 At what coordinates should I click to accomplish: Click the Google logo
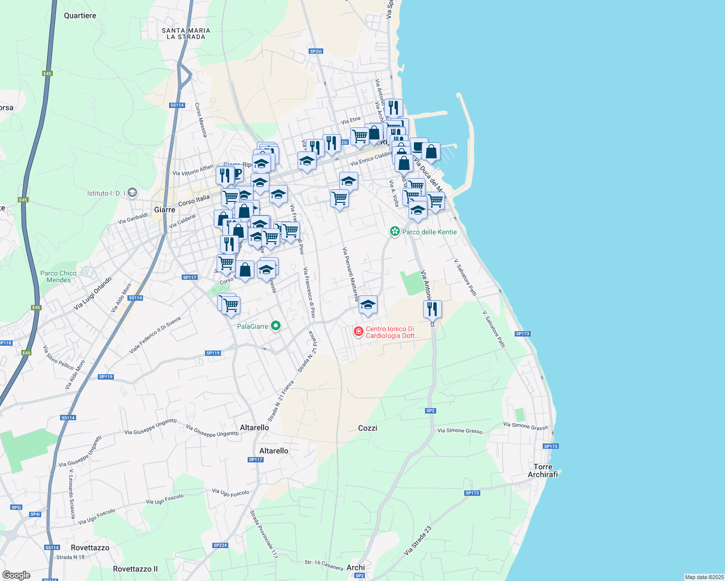tap(17, 575)
